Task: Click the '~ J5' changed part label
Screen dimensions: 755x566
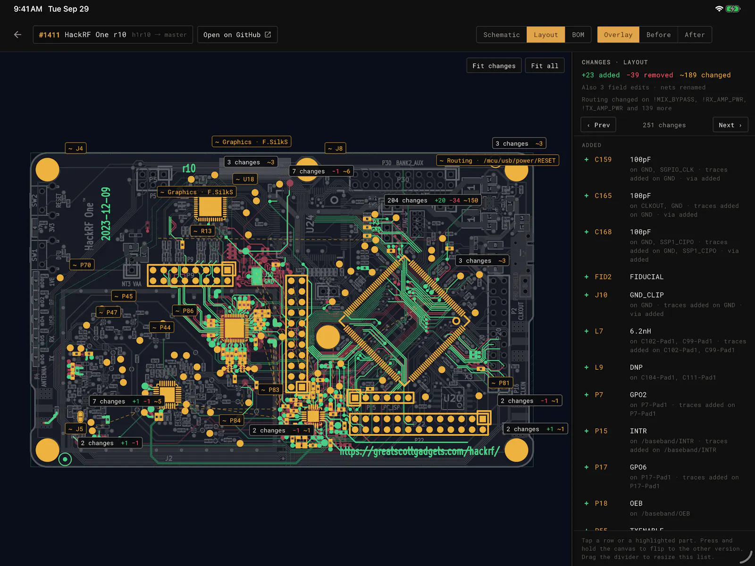Action: tap(75, 429)
